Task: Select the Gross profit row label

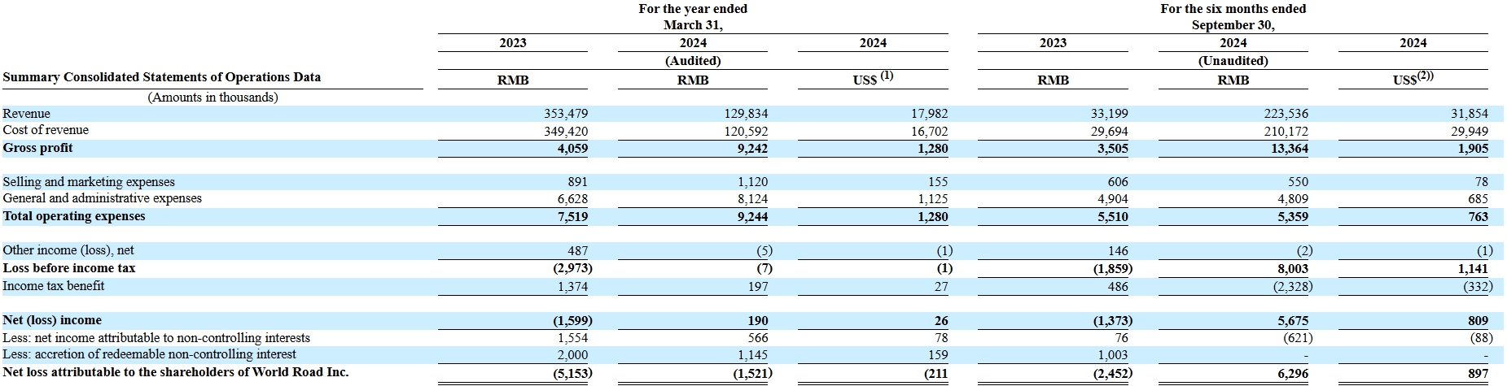Action: coord(38,148)
